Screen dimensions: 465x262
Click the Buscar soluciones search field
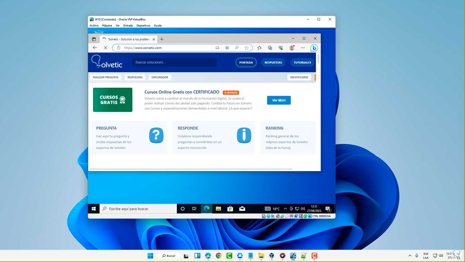pyautogui.click(x=175, y=62)
